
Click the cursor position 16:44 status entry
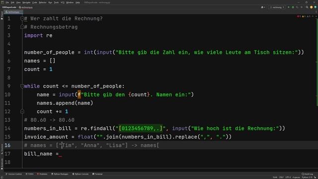(275, 178)
